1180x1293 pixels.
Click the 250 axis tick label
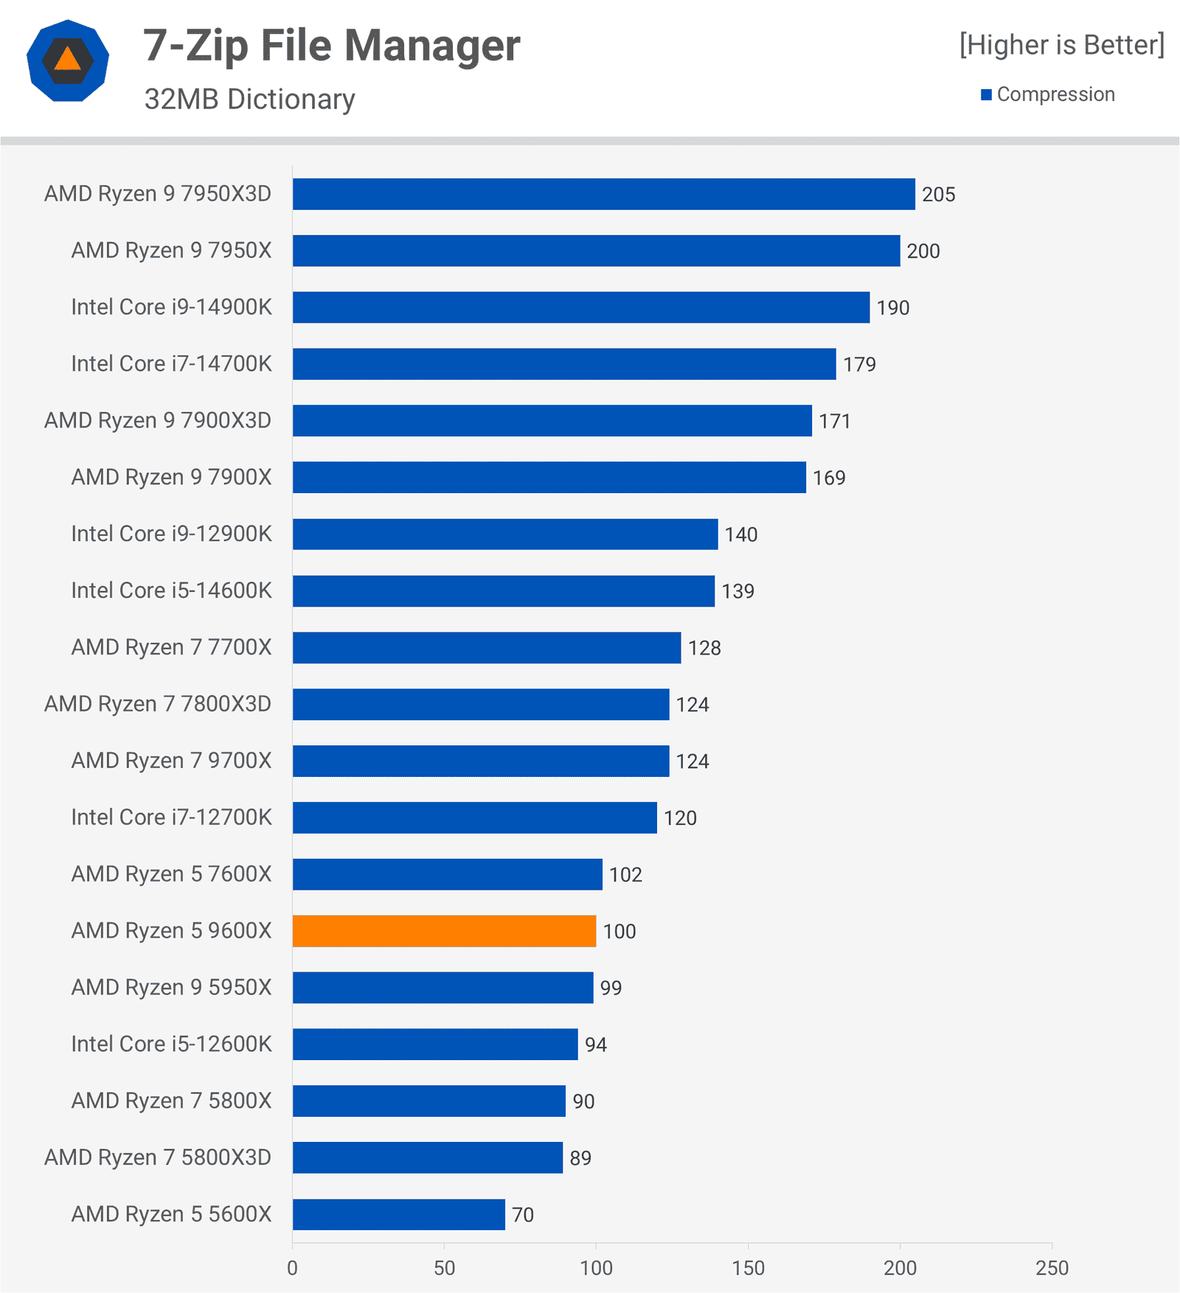(1052, 1268)
